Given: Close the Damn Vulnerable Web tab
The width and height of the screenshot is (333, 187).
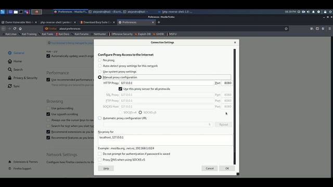Looking at the screenshot, I should [x=36, y=22].
